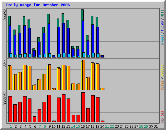Click day 7 on the x-axis

coord(40,126)
